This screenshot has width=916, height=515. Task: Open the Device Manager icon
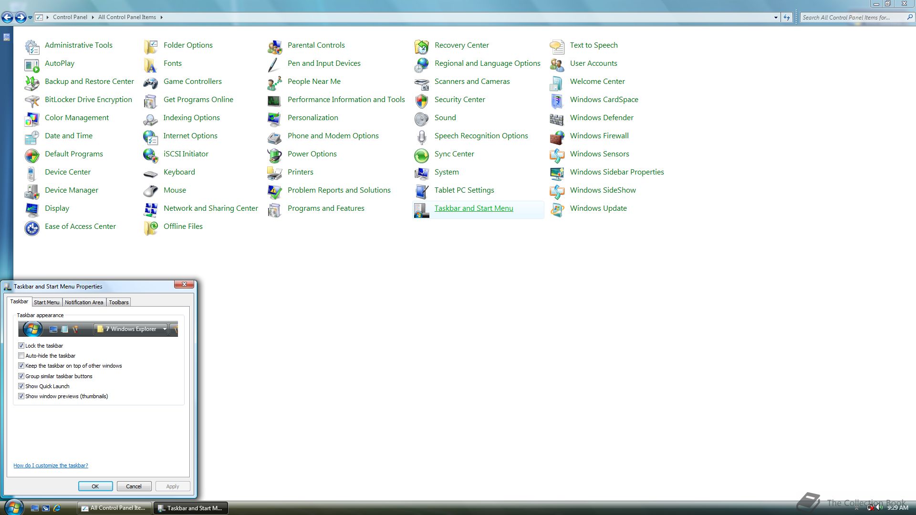point(32,191)
